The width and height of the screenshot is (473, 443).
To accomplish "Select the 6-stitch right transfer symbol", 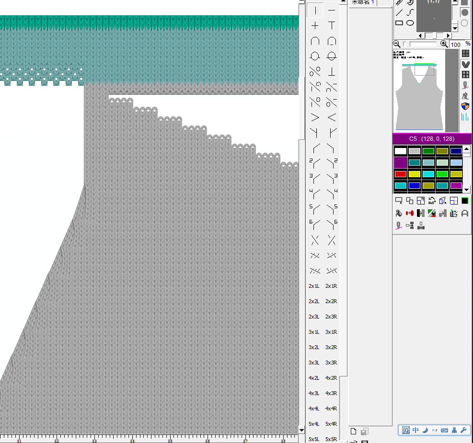I will point(332,225).
